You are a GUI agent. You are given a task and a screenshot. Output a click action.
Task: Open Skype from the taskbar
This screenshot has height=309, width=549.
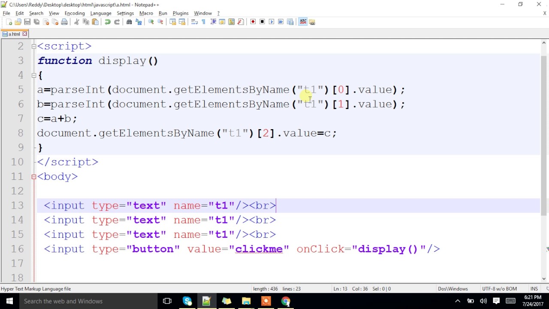pyautogui.click(x=187, y=301)
